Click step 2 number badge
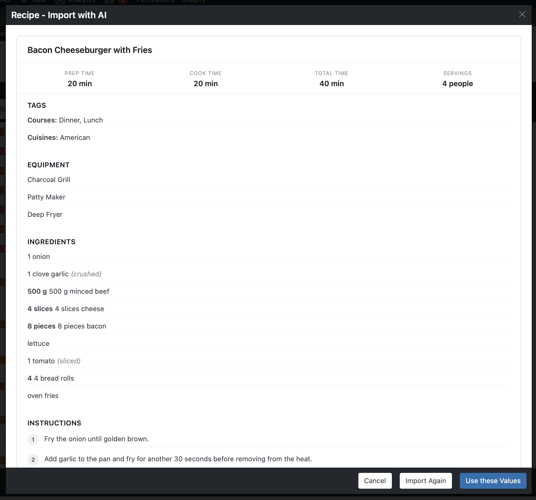The width and height of the screenshot is (536, 500). tap(33, 460)
